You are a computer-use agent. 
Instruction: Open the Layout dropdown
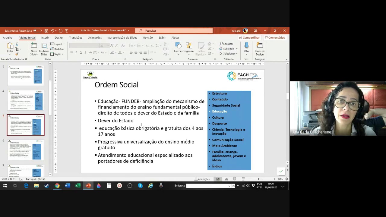coord(57,44)
